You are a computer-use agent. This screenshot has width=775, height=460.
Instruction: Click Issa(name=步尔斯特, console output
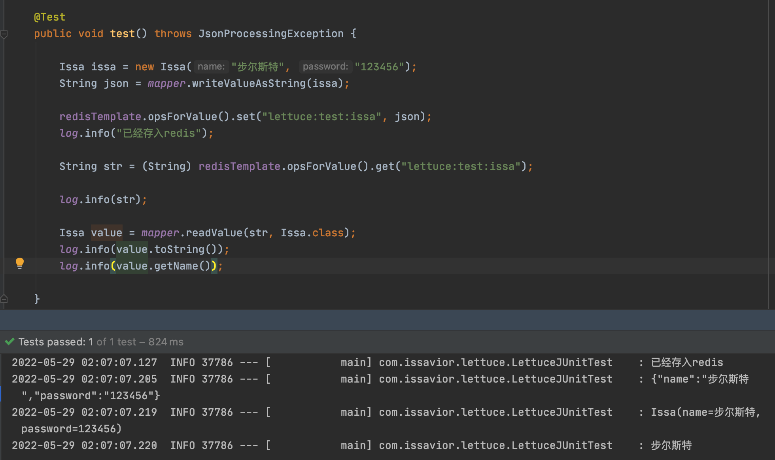click(706, 412)
